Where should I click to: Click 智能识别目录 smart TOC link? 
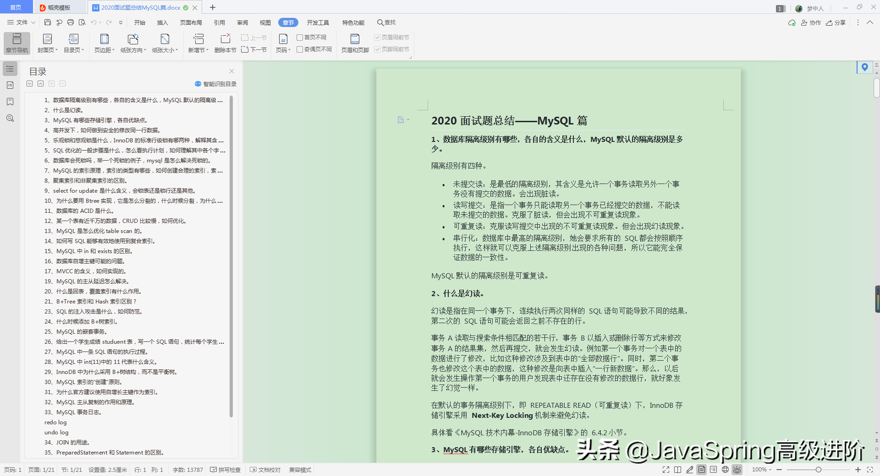(x=215, y=84)
